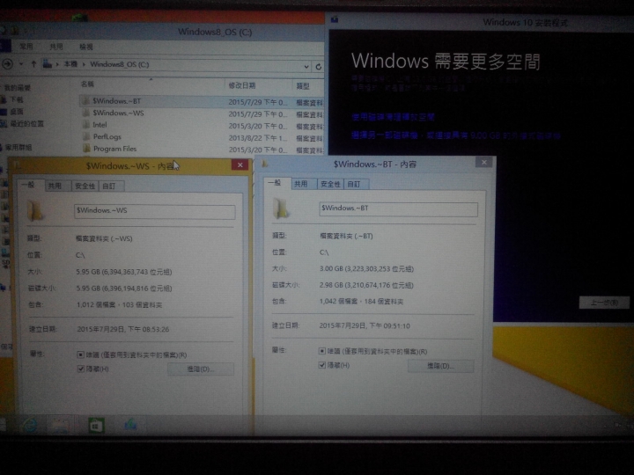
Task: Open the address bar history dropdown
Action: pos(306,67)
